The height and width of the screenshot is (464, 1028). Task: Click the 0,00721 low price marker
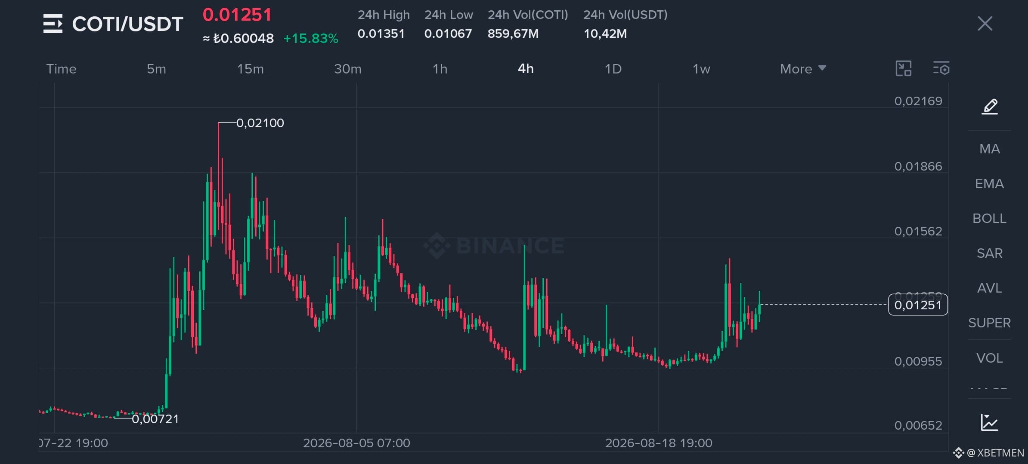[155, 419]
